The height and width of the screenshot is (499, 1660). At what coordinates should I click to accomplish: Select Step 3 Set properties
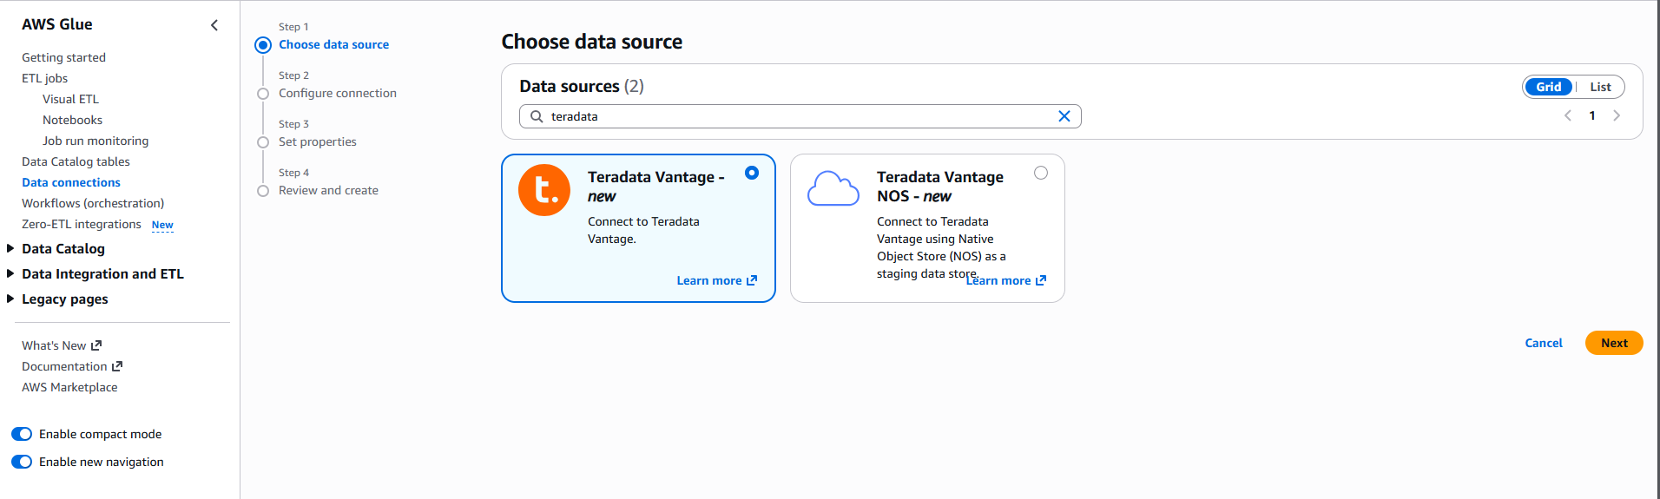(x=317, y=141)
